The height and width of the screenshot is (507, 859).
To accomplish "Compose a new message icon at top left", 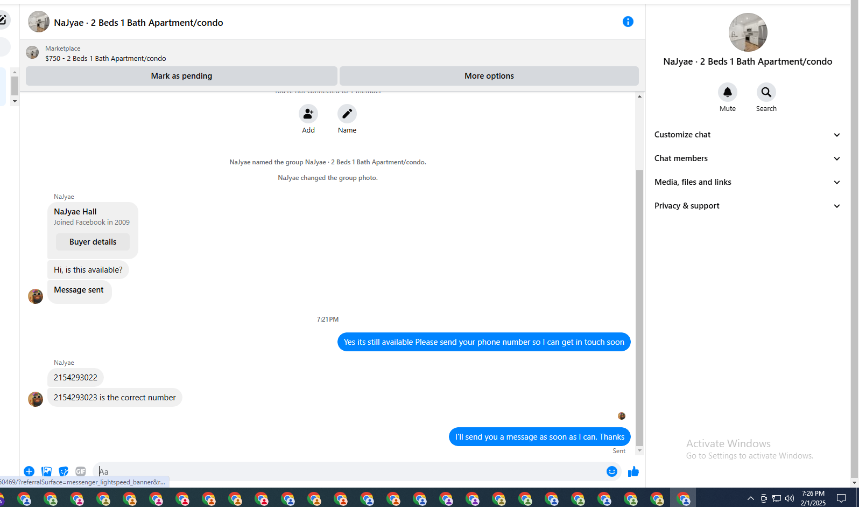I will coord(3,20).
